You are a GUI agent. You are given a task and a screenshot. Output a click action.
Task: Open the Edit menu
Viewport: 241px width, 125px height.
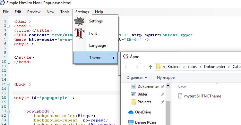click(18, 12)
